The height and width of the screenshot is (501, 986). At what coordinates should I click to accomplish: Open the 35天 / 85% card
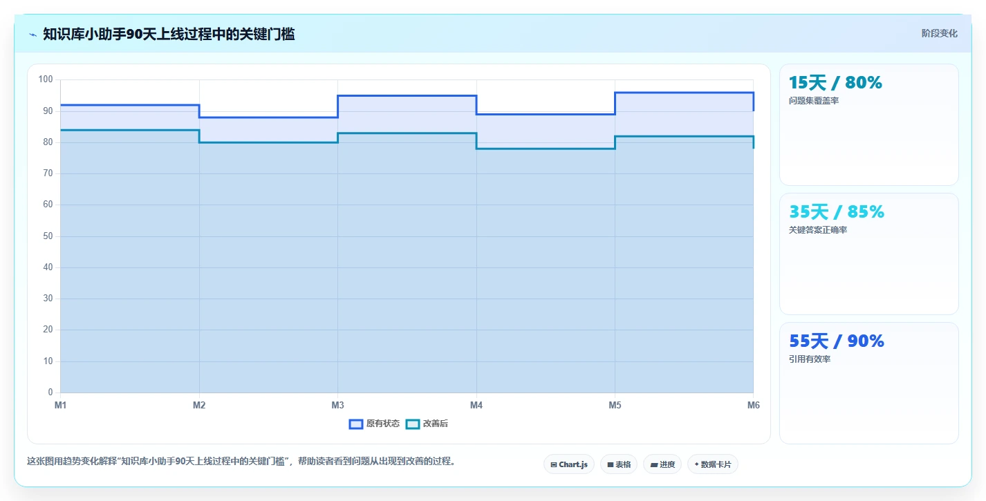pos(869,254)
